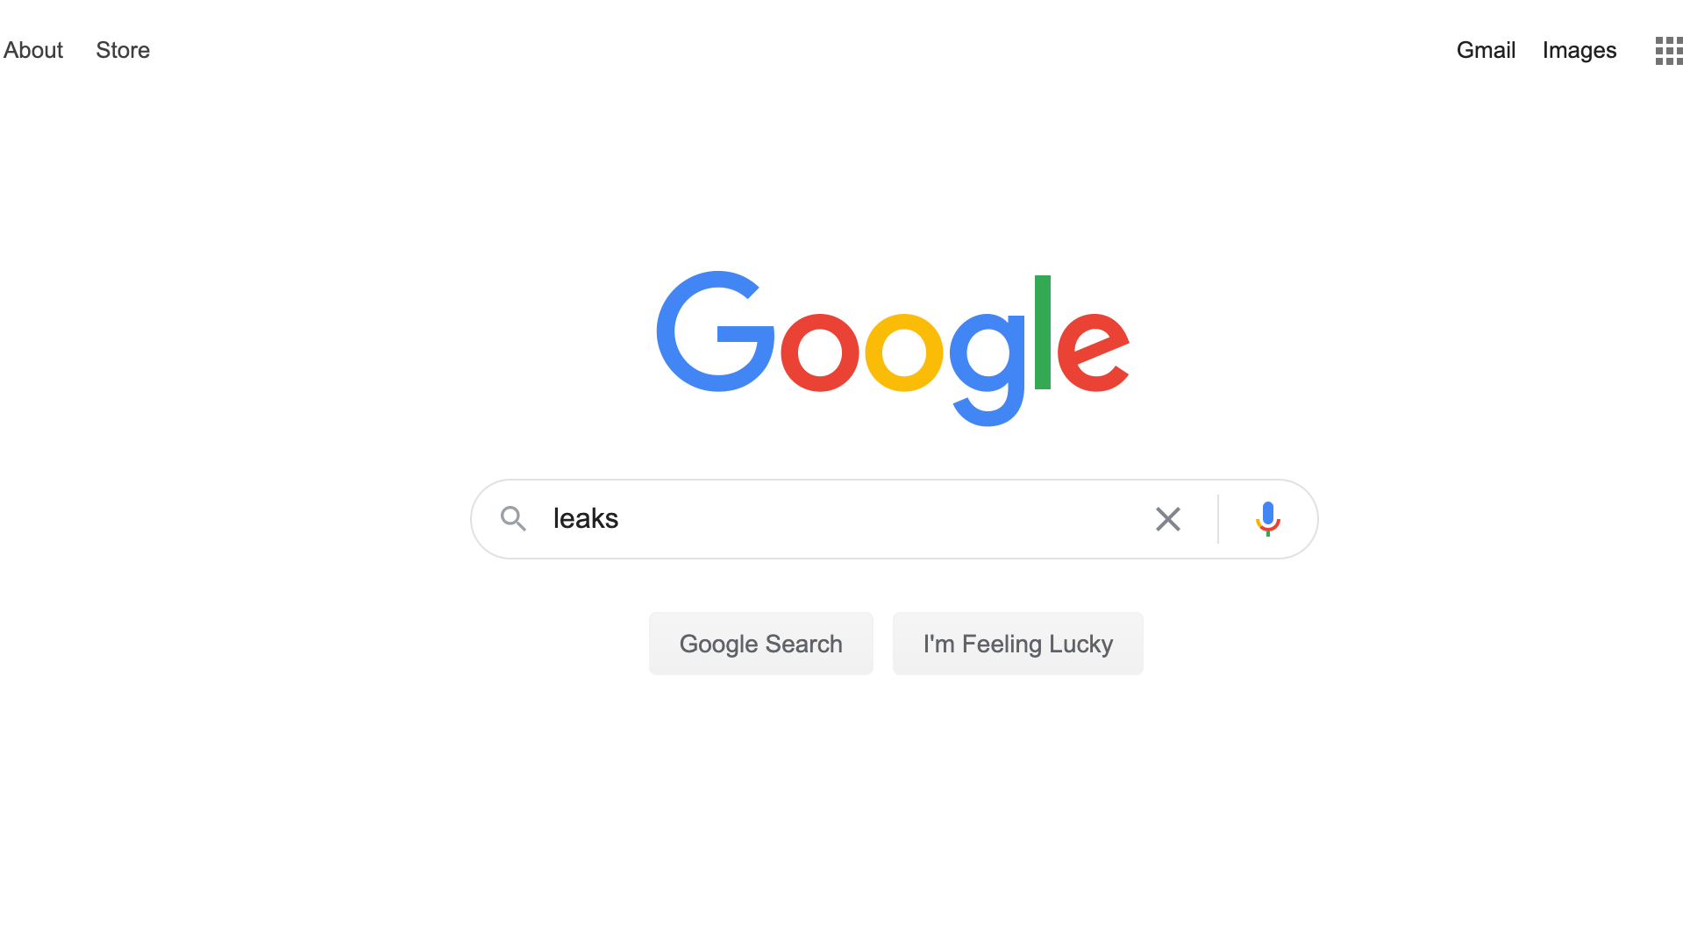This screenshot has width=1683, height=947.
Task: Click the yellow letter o in logo
Action: [x=903, y=352]
